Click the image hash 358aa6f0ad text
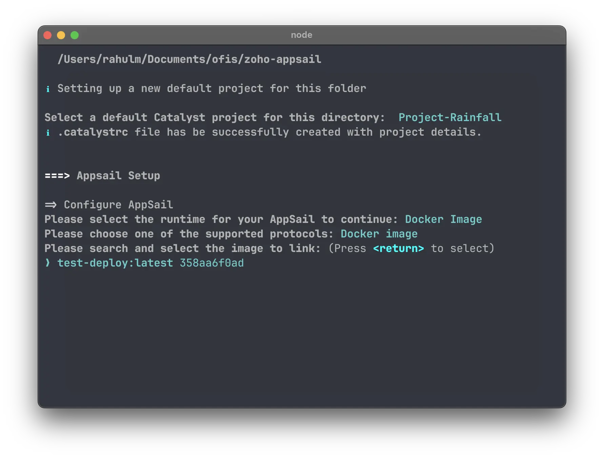 (x=211, y=263)
